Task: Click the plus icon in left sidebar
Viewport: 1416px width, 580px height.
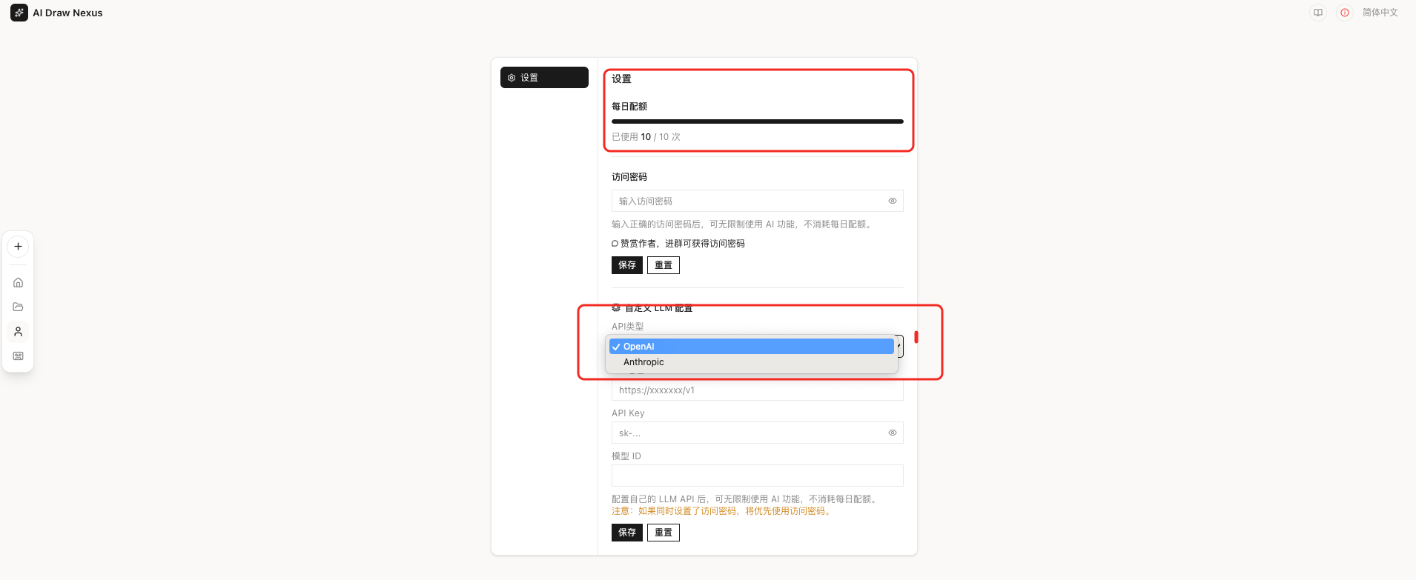Action: coord(19,247)
